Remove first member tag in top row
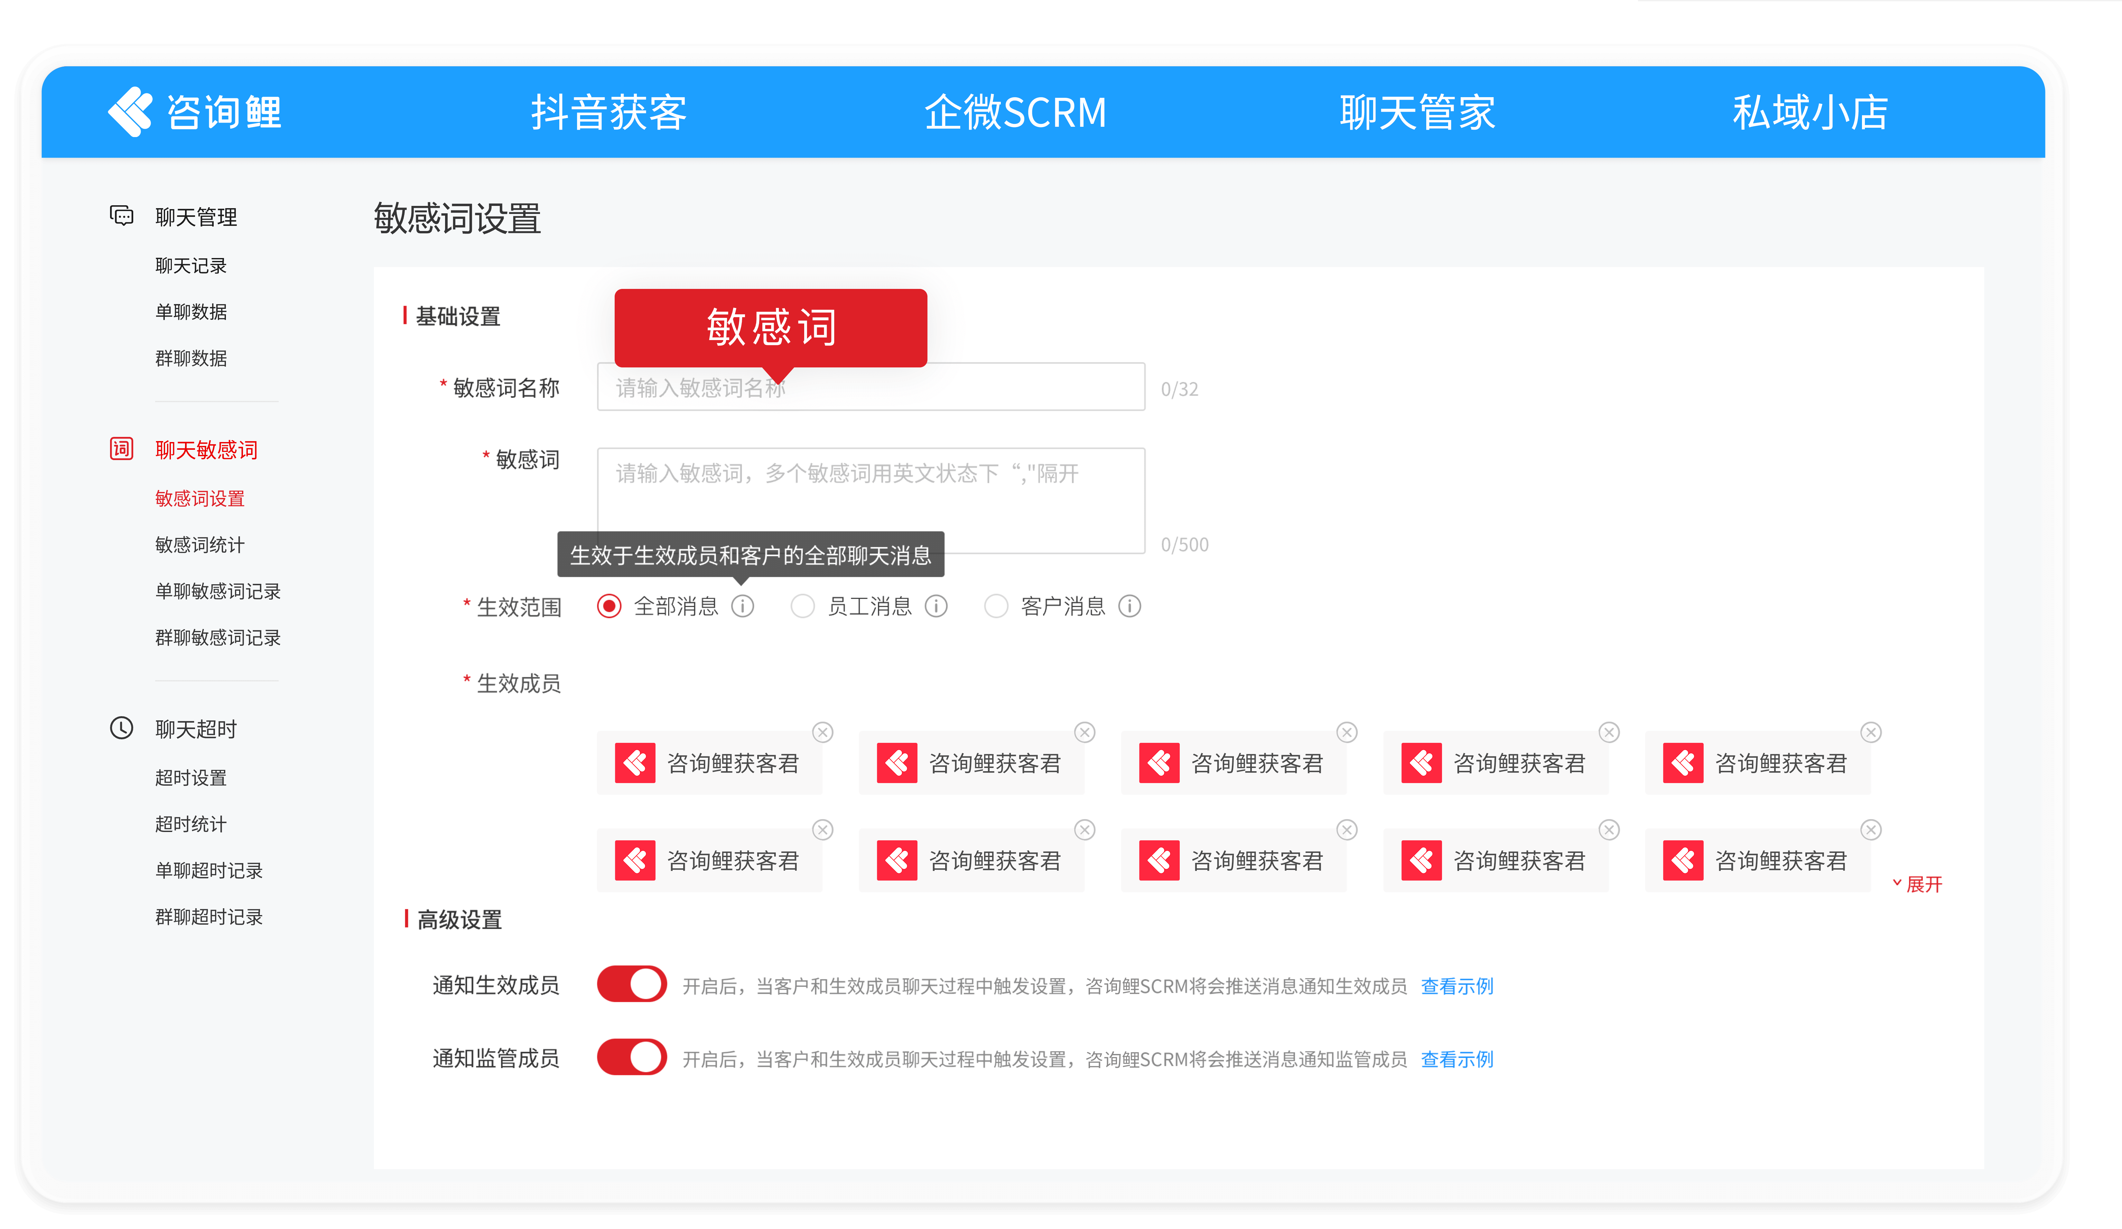This screenshot has height=1229, width=2122. coord(823,732)
